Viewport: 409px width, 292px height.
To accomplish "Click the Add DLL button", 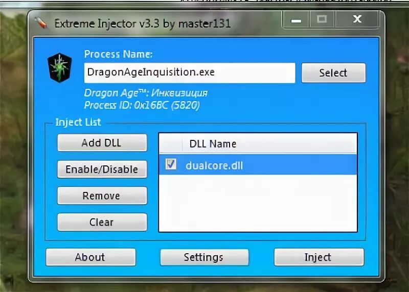I will [x=102, y=143].
